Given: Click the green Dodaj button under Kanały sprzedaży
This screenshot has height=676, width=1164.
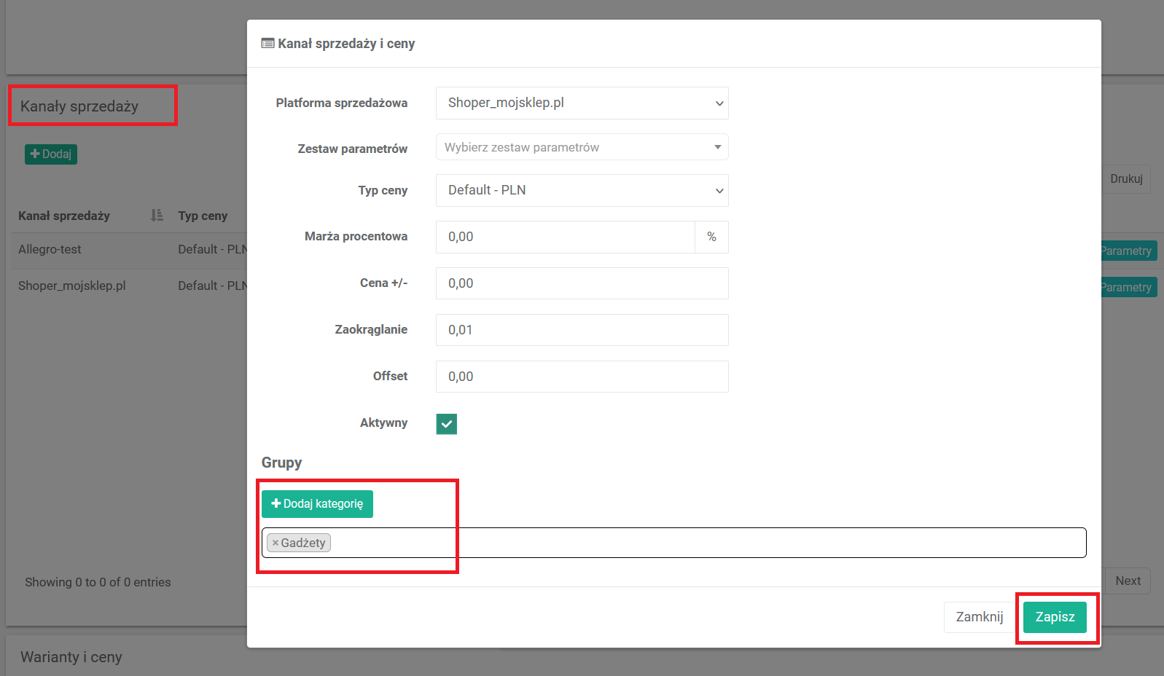Looking at the screenshot, I should tap(51, 154).
